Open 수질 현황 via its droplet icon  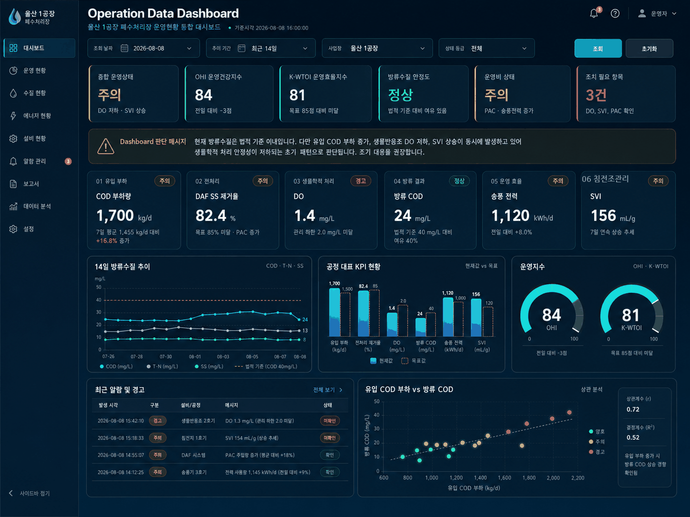coord(13,93)
